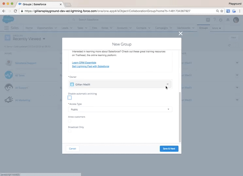Open the Recently Viewed list view dropdown

44,39
